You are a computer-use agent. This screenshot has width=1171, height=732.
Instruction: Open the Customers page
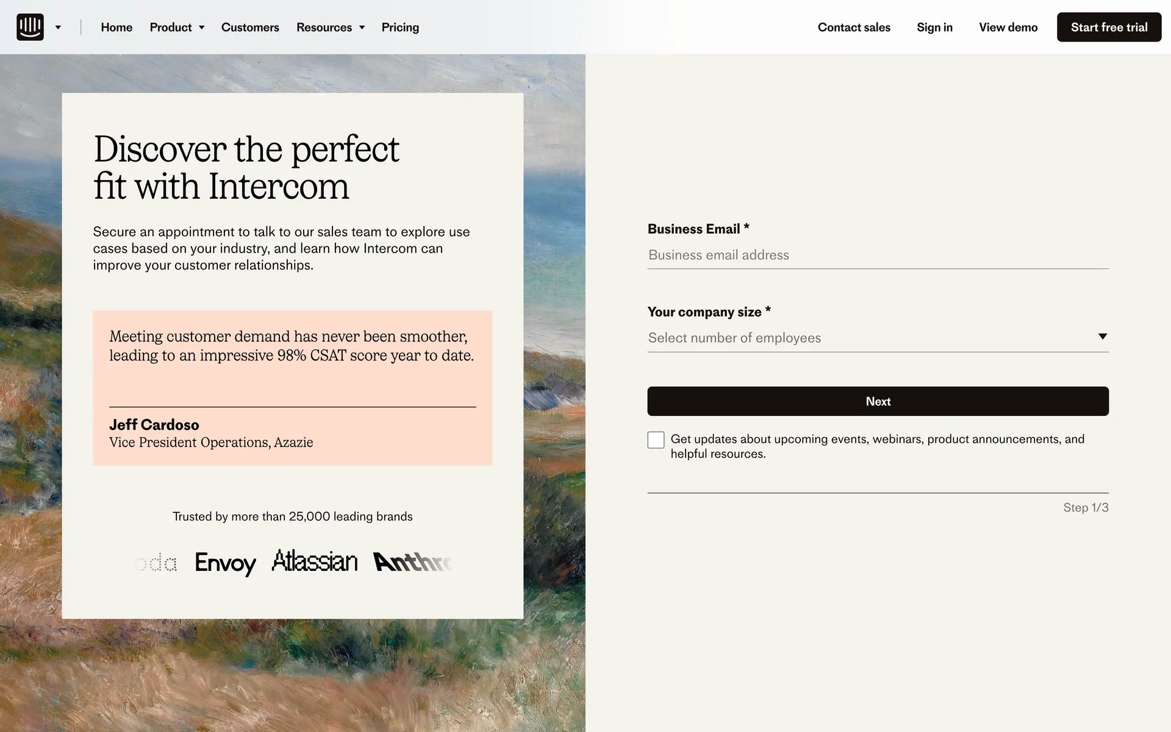[250, 27]
